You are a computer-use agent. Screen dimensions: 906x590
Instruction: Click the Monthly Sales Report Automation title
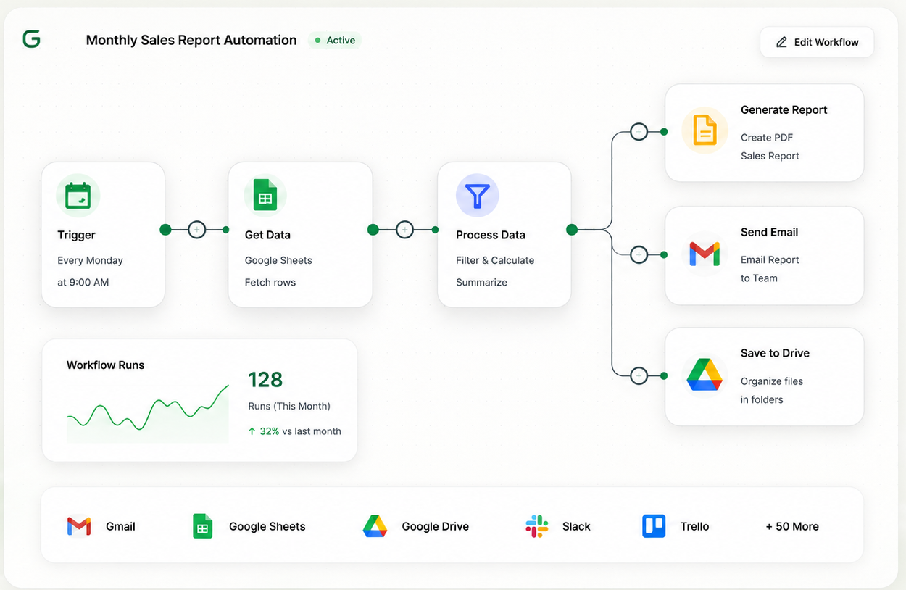coord(191,41)
